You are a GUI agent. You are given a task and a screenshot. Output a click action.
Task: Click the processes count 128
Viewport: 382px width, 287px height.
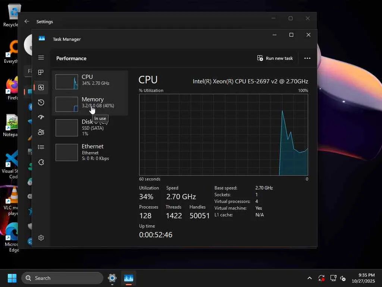point(145,216)
